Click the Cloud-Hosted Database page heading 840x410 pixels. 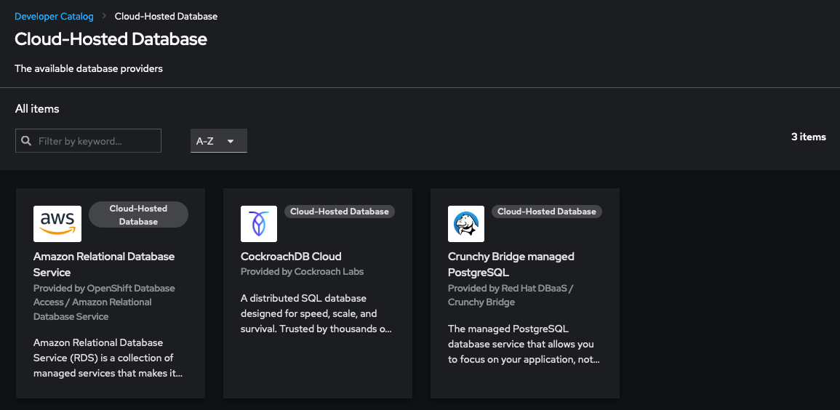point(111,39)
